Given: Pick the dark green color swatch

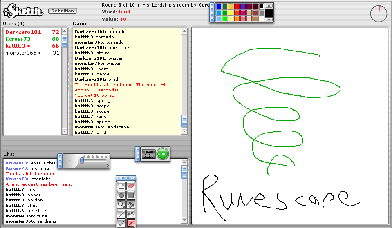Looking at the screenshot, I should (x=224, y=6).
